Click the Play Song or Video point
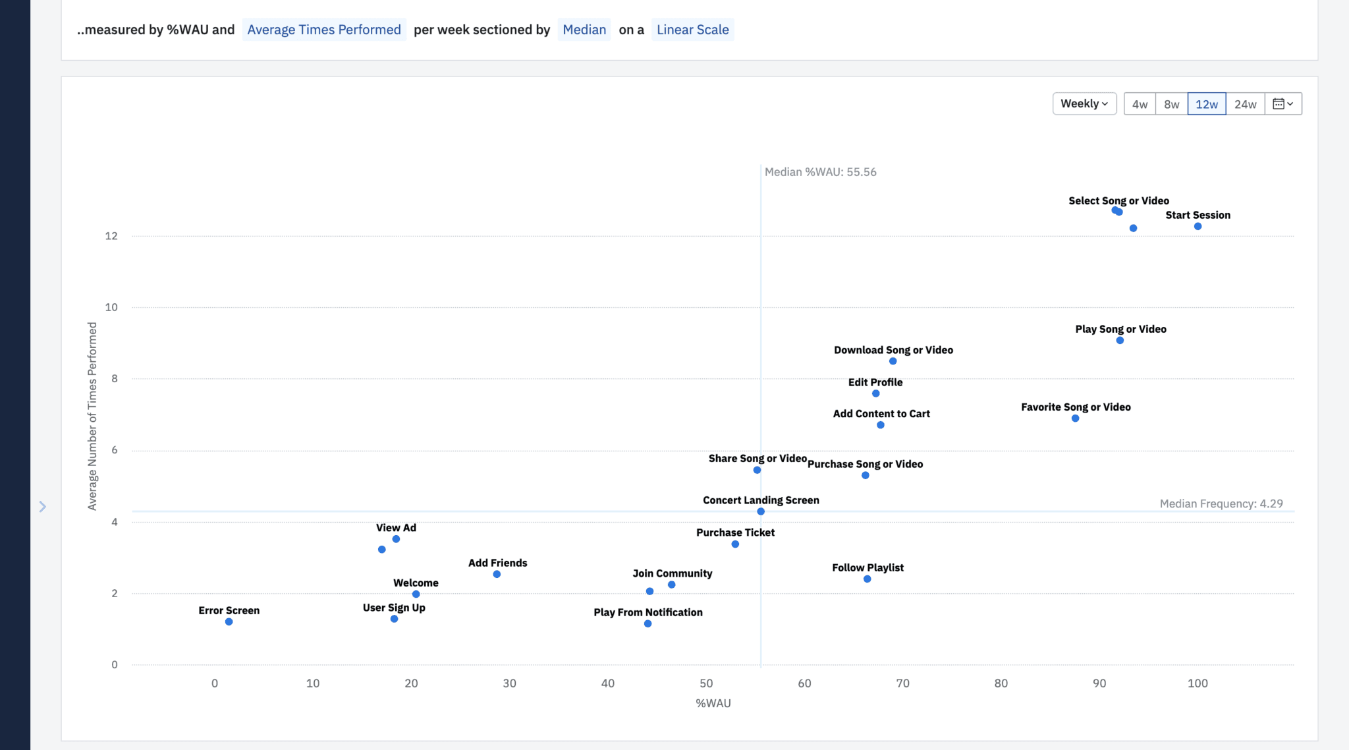 coord(1118,340)
